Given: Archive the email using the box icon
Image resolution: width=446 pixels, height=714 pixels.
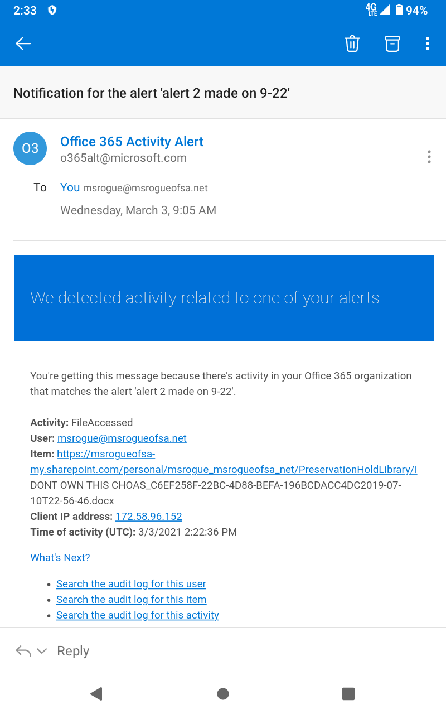Looking at the screenshot, I should pos(392,44).
